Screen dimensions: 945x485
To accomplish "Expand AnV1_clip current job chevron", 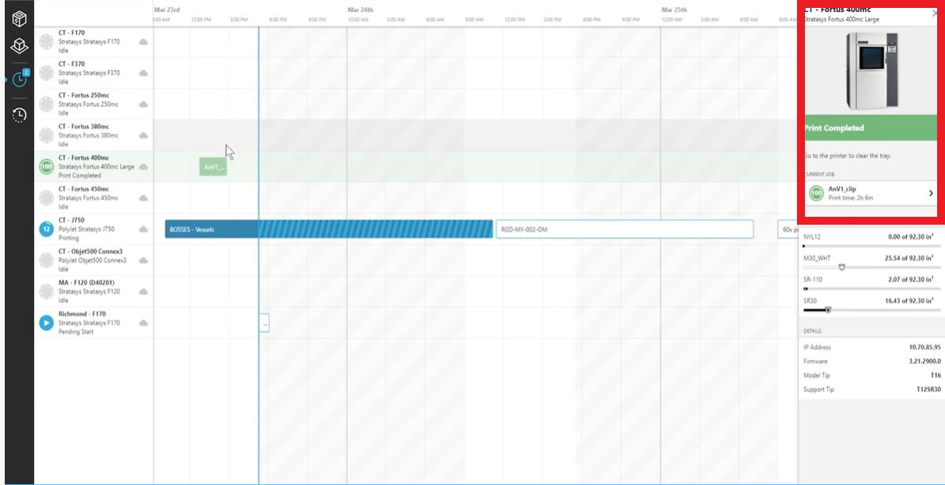I will [x=931, y=193].
